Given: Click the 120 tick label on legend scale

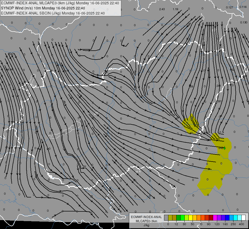Looking at the screenshot, I should pos(217,224).
